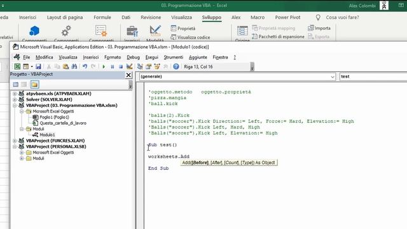Screen dimensions: 407x229
Task: Click the worksheets.Add code line
Action: click(169, 156)
